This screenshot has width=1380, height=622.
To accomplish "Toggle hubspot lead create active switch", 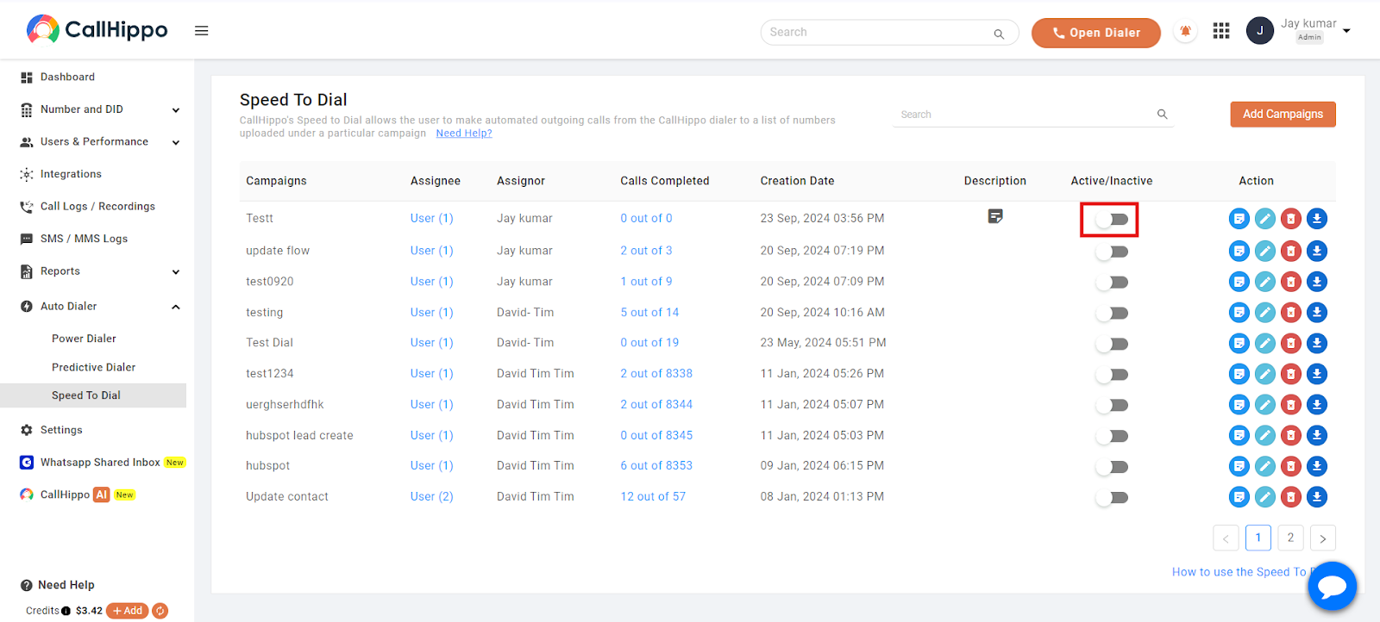I will [x=1112, y=436].
